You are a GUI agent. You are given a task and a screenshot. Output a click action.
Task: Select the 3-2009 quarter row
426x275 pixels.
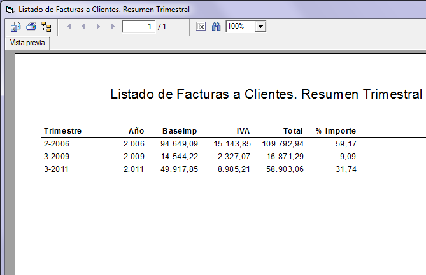[x=56, y=157]
